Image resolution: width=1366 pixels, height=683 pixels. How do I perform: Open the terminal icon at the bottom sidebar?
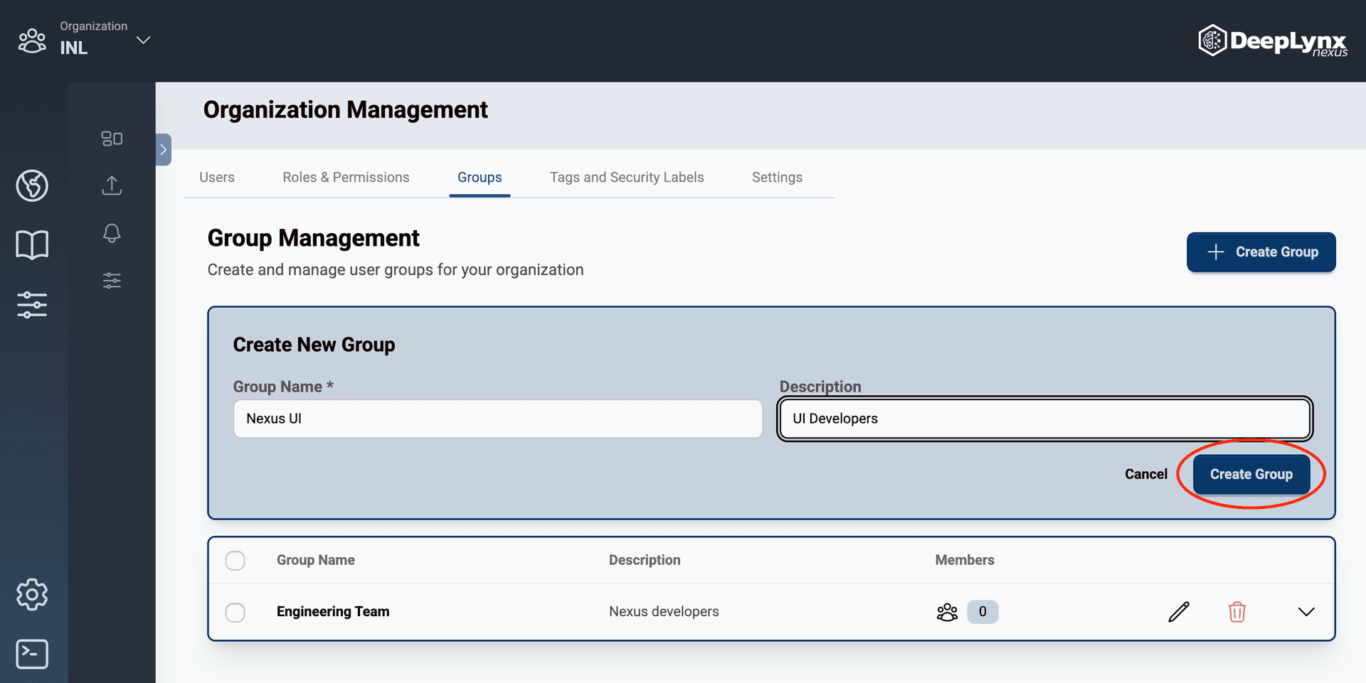[32, 654]
